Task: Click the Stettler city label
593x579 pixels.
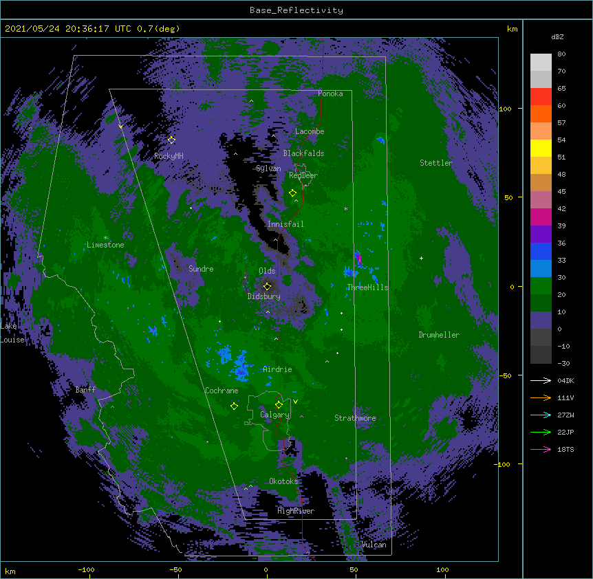Action: tap(436, 163)
